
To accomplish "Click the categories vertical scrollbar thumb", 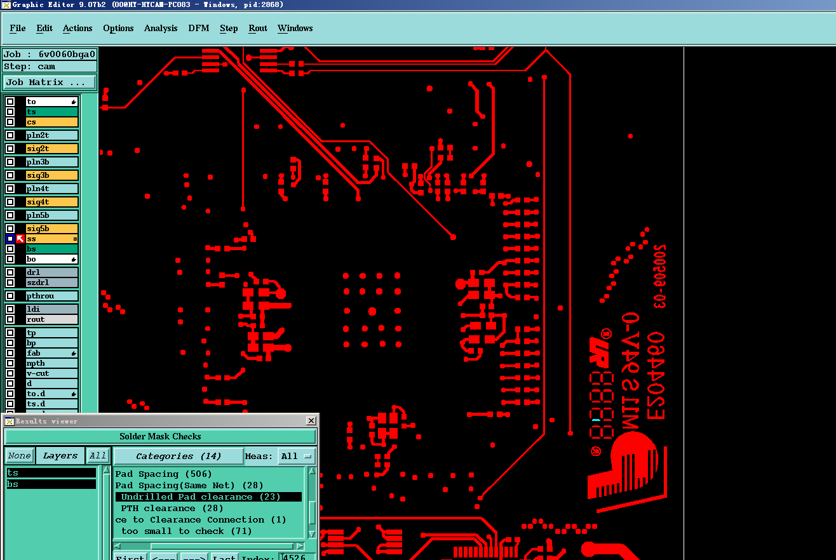I will click(312, 512).
